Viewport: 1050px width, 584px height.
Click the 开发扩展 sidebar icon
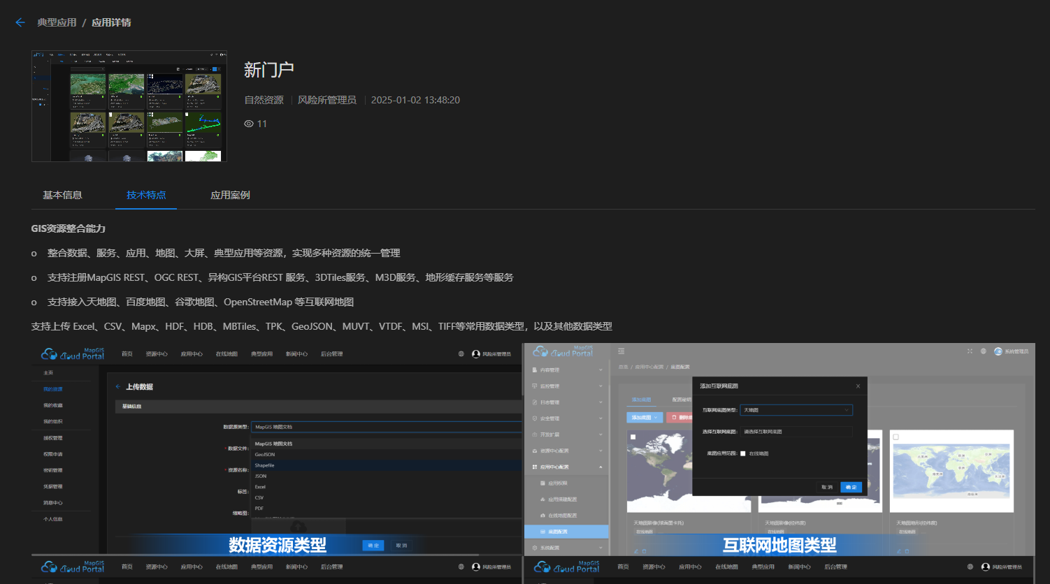(x=535, y=435)
